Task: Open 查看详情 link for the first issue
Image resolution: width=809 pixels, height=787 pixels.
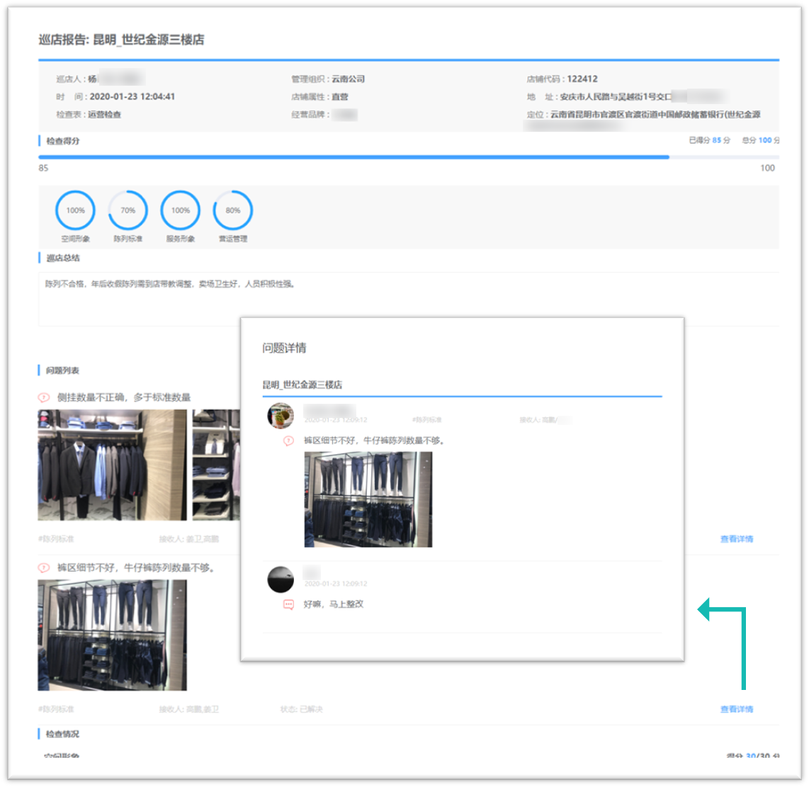Action: pos(737,539)
